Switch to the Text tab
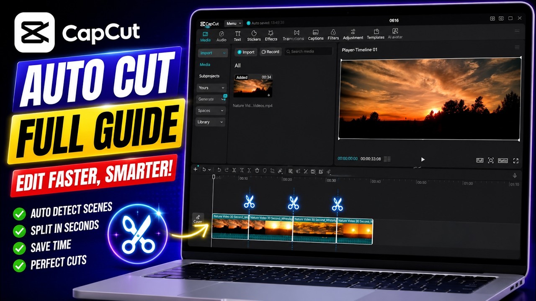 tap(237, 36)
